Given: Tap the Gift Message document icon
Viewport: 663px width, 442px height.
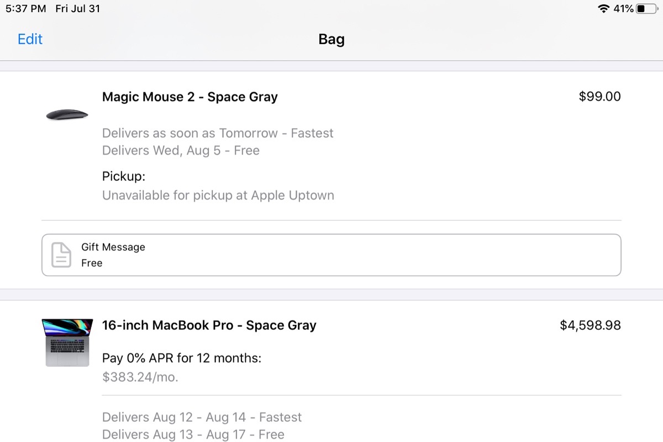Looking at the screenshot, I should tap(61, 255).
